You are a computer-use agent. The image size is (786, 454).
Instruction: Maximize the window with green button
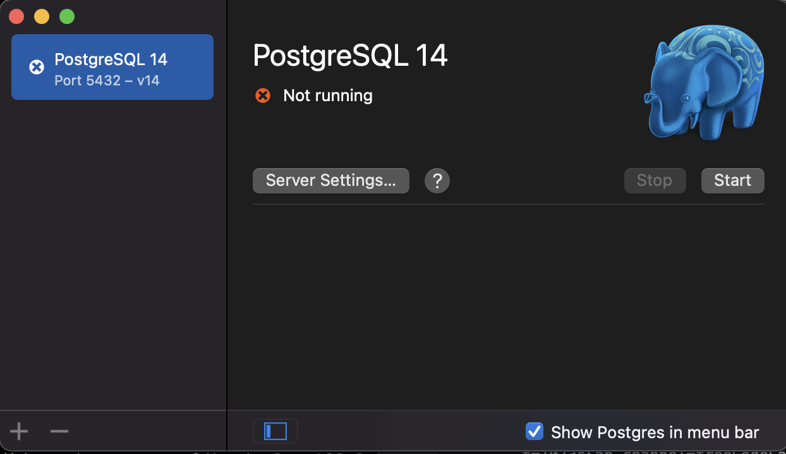click(x=67, y=16)
